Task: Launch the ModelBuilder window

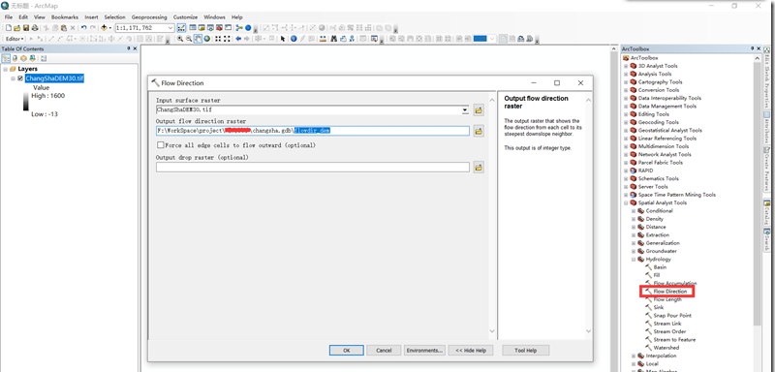Action: tap(239, 28)
